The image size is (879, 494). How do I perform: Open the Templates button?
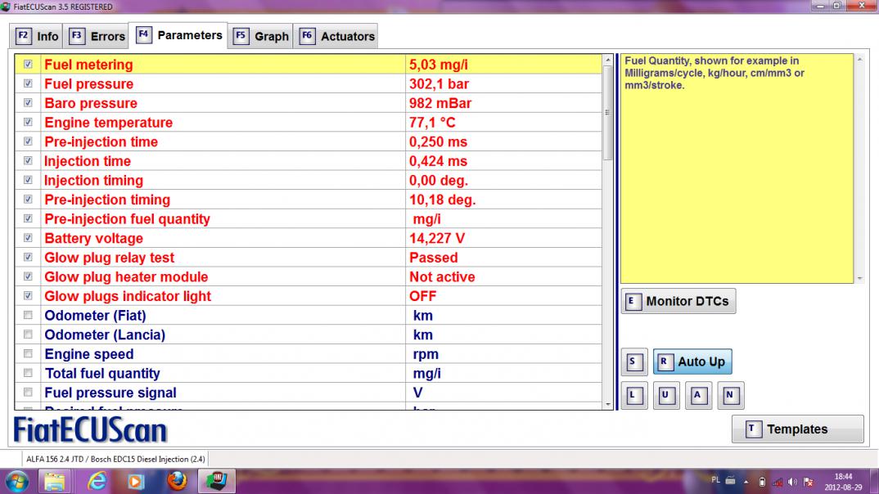point(797,429)
